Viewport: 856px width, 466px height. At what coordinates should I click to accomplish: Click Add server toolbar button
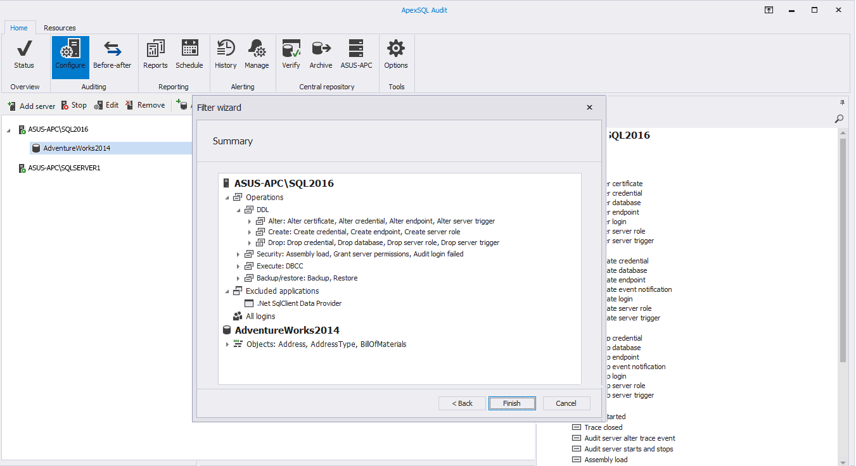click(x=31, y=106)
